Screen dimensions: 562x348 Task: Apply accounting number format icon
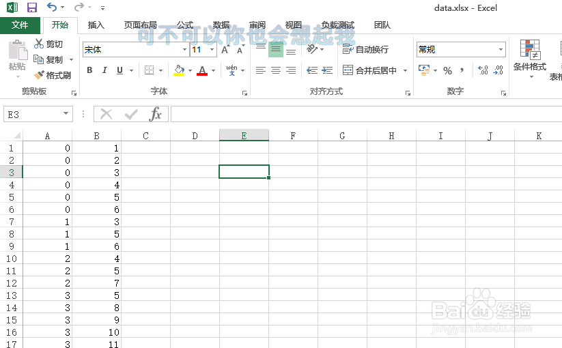click(424, 70)
